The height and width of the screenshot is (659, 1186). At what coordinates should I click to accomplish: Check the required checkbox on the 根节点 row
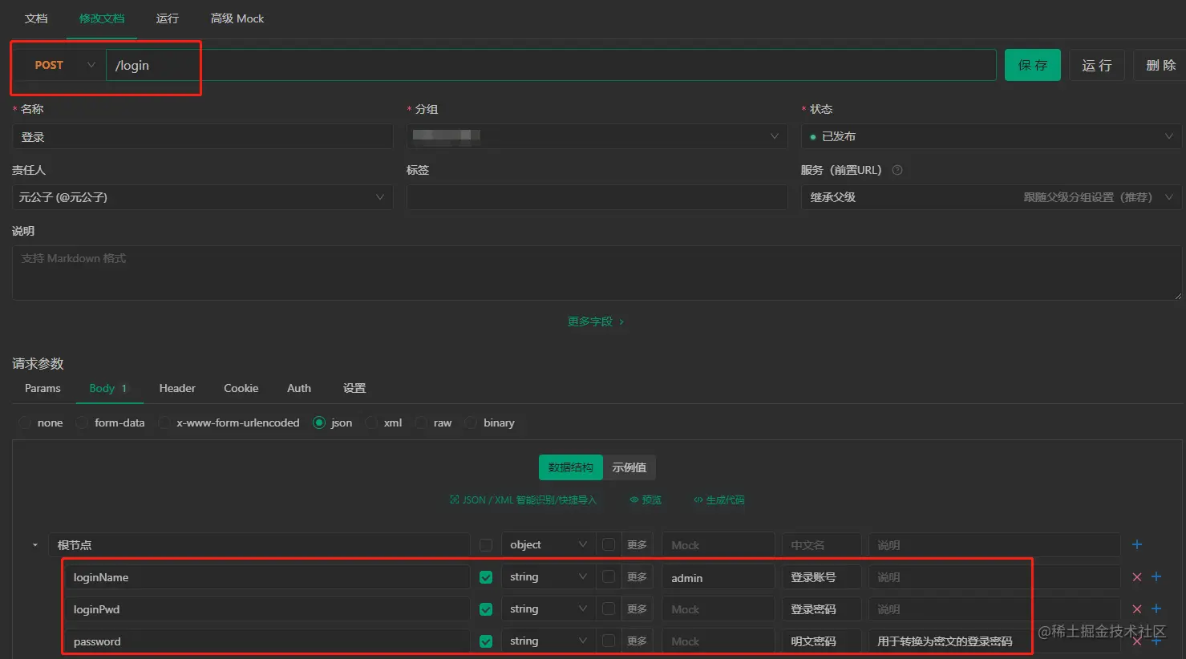(485, 544)
